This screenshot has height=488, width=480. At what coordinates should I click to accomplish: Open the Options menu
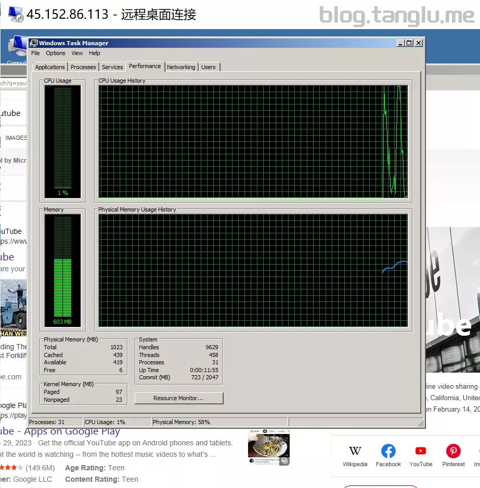pos(56,53)
